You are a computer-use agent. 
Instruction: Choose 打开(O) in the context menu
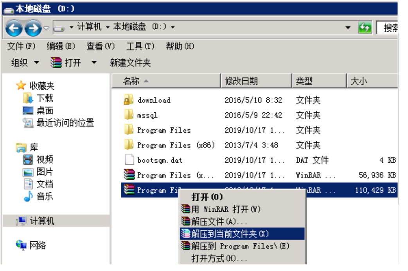(242, 197)
